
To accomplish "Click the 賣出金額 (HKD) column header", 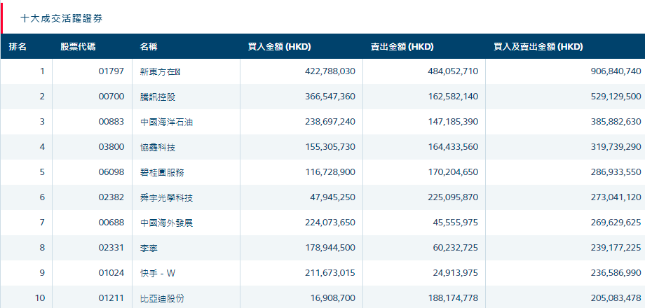I will (x=402, y=47).
